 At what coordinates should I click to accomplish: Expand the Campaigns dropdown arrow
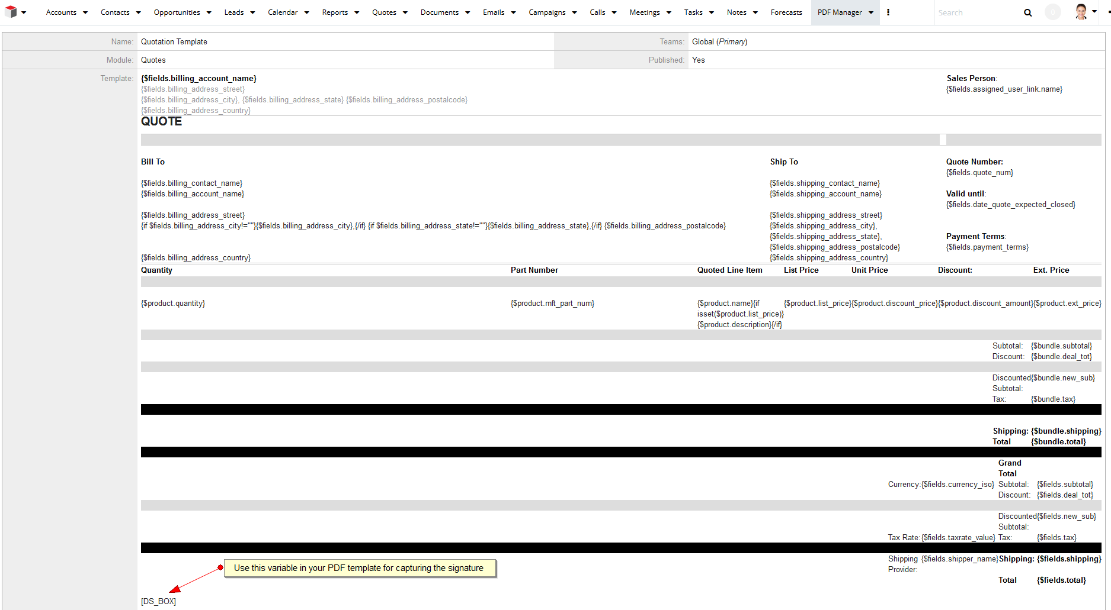[x=574, y=12]
